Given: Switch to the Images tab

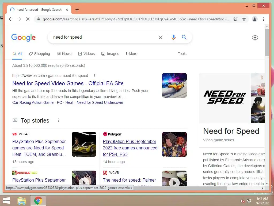Looking at the screenshot, I should point(110,54).
